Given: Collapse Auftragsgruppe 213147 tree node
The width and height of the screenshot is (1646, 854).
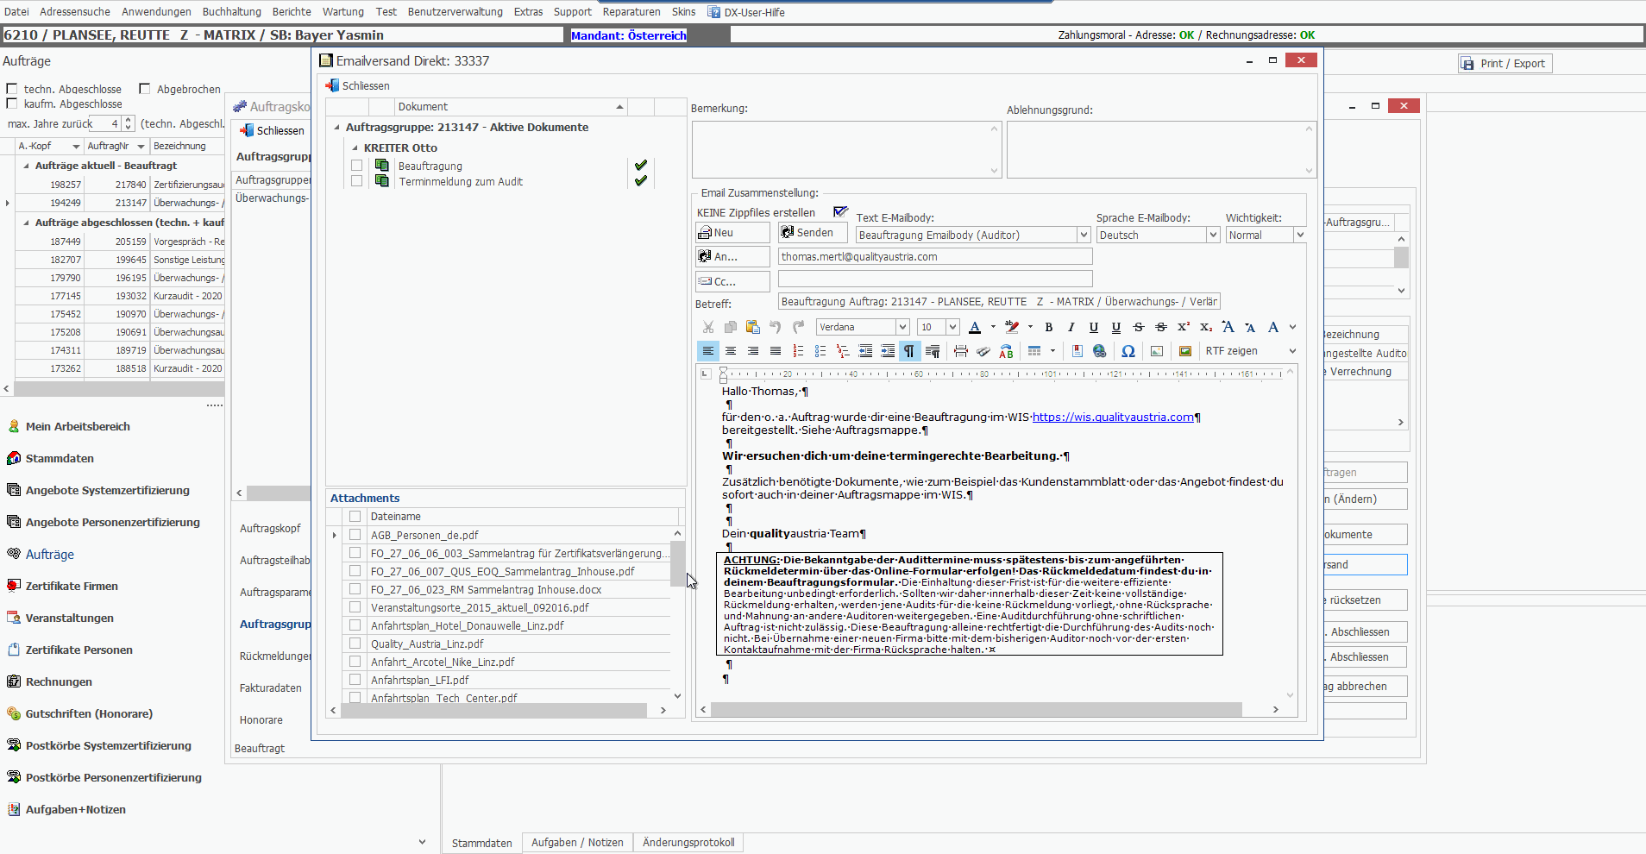Looking at the screenshot, I should 336,127.
